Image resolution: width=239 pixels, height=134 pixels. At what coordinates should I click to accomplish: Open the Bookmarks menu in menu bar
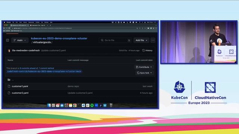[31, 22]
